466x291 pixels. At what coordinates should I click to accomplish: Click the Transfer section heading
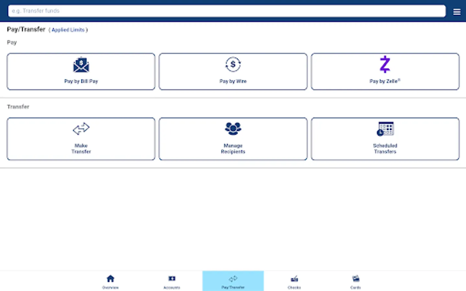tap(18, 107)
